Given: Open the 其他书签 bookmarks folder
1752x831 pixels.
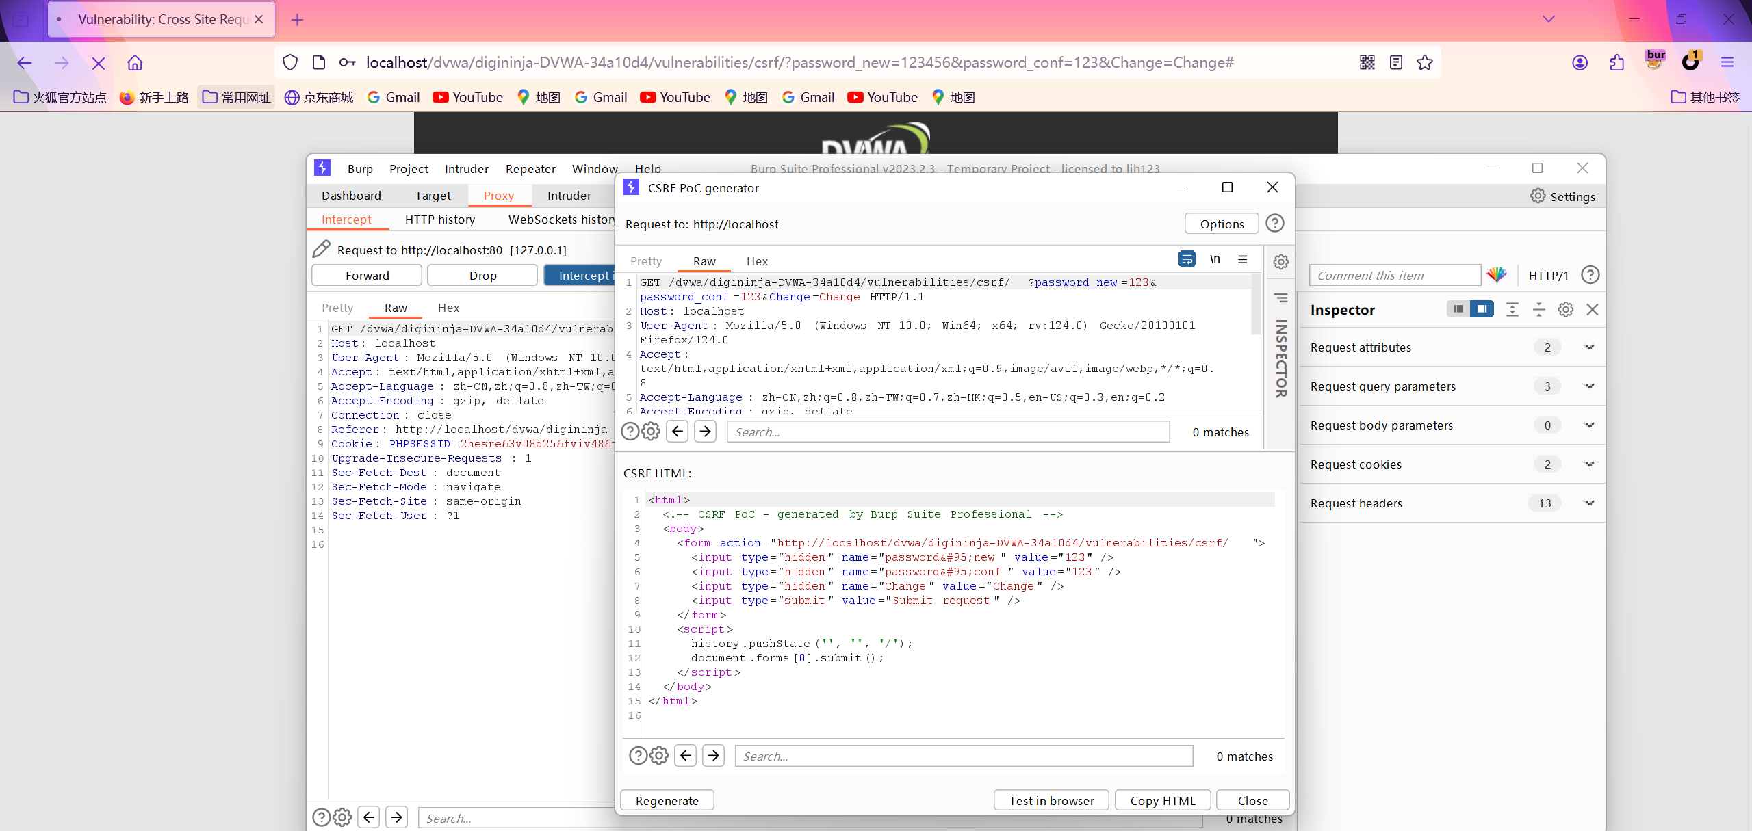Looking at the screenshot, I should pos(1705,97).
